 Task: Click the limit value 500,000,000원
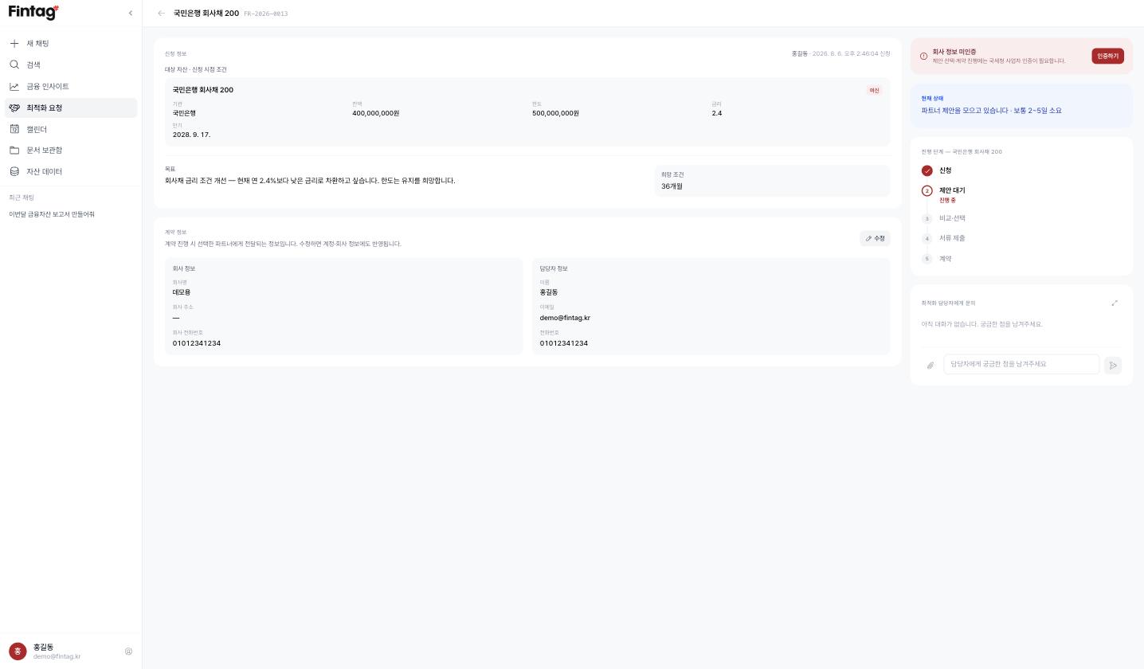pyautogui.click(x=555, y=113)
